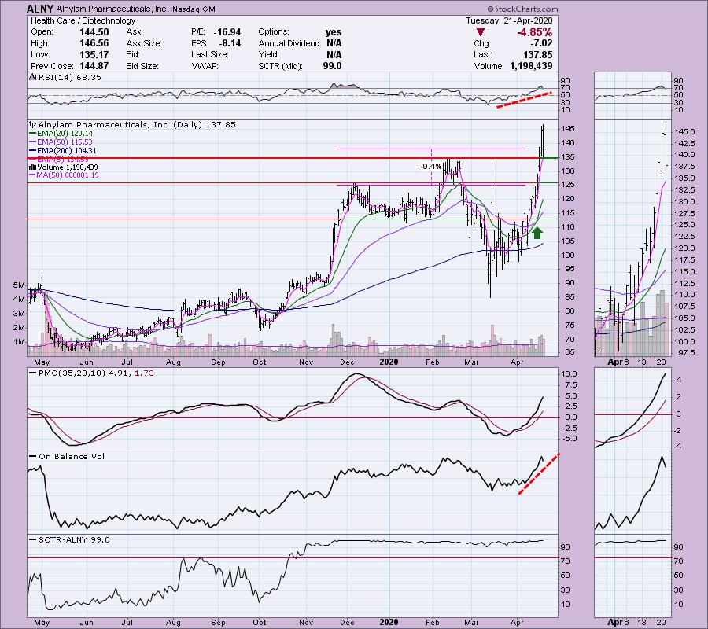The width and height of the screenshot is (708, 629).
Task: Click the -5.0 label on the PMO axis
Action: (568, 439)
